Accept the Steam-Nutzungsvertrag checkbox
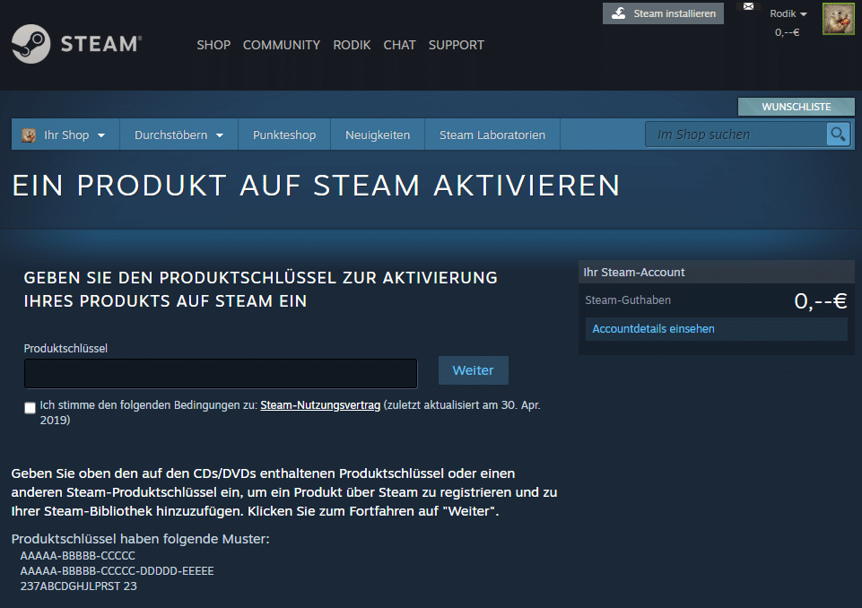 point(30,407)
